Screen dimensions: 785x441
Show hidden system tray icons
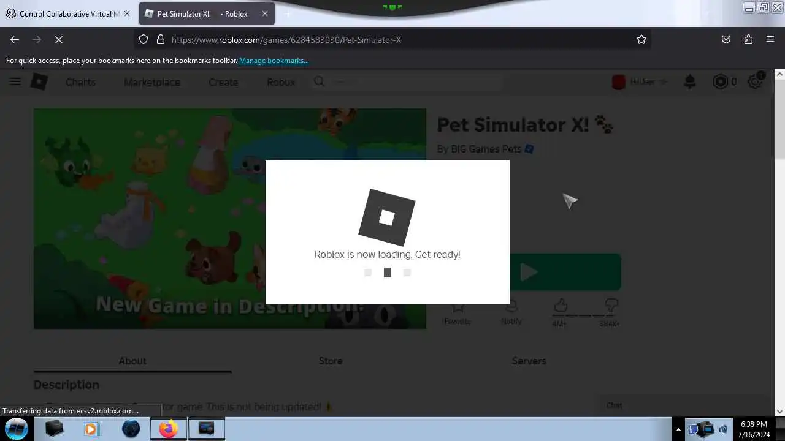click(678, 429)
